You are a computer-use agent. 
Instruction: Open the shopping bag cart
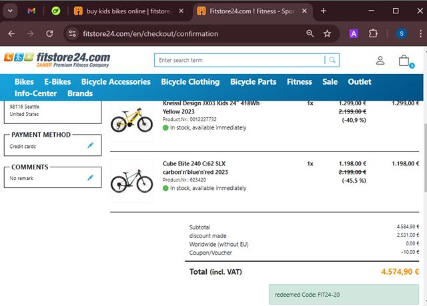coord(404,61)
